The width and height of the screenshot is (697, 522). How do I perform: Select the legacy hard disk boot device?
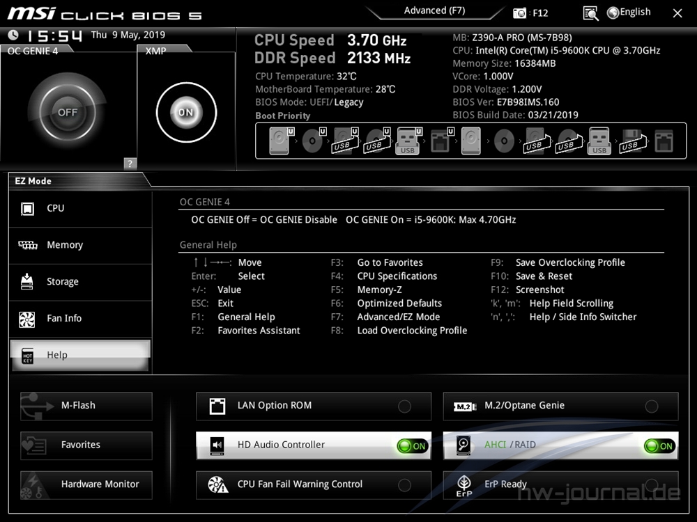coord(470,141)
